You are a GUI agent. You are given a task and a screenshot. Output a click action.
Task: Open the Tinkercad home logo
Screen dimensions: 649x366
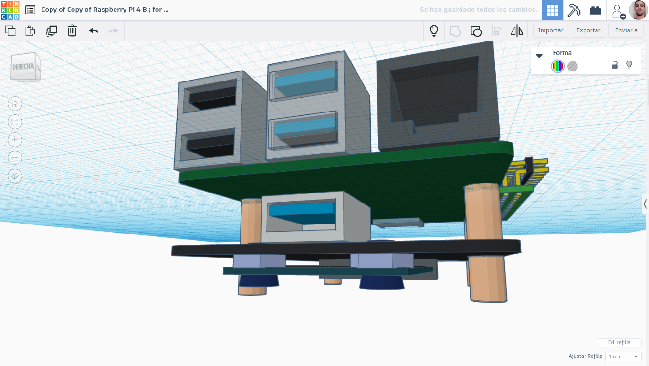[10, 10]
